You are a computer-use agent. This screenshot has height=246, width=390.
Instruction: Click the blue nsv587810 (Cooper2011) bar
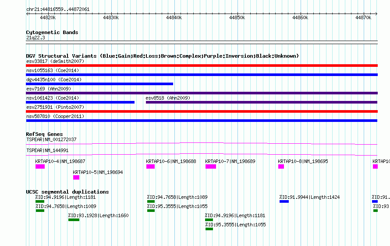pyautogui.click(x=202, y=121)
